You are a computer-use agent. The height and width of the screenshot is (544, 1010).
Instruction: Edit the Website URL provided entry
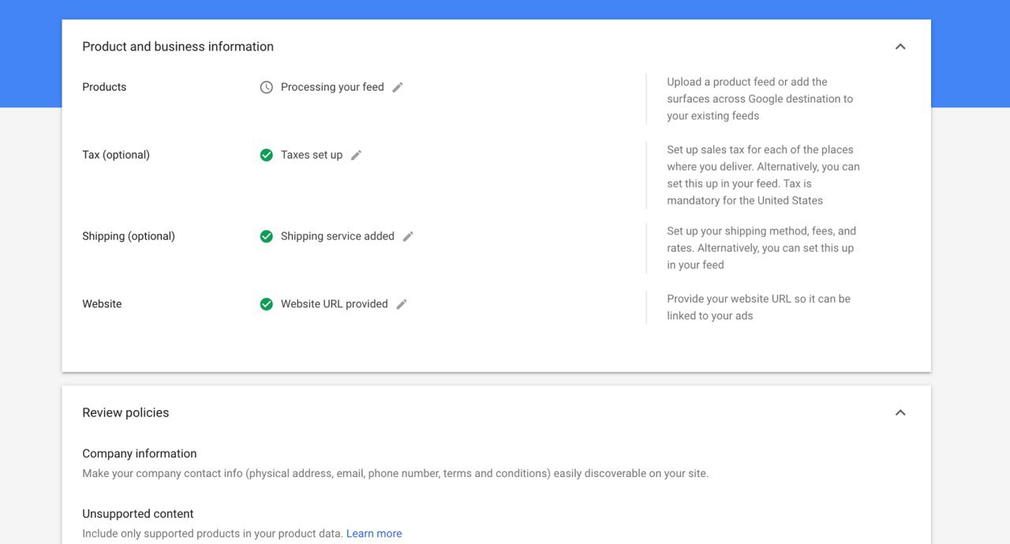click(402, 304)
